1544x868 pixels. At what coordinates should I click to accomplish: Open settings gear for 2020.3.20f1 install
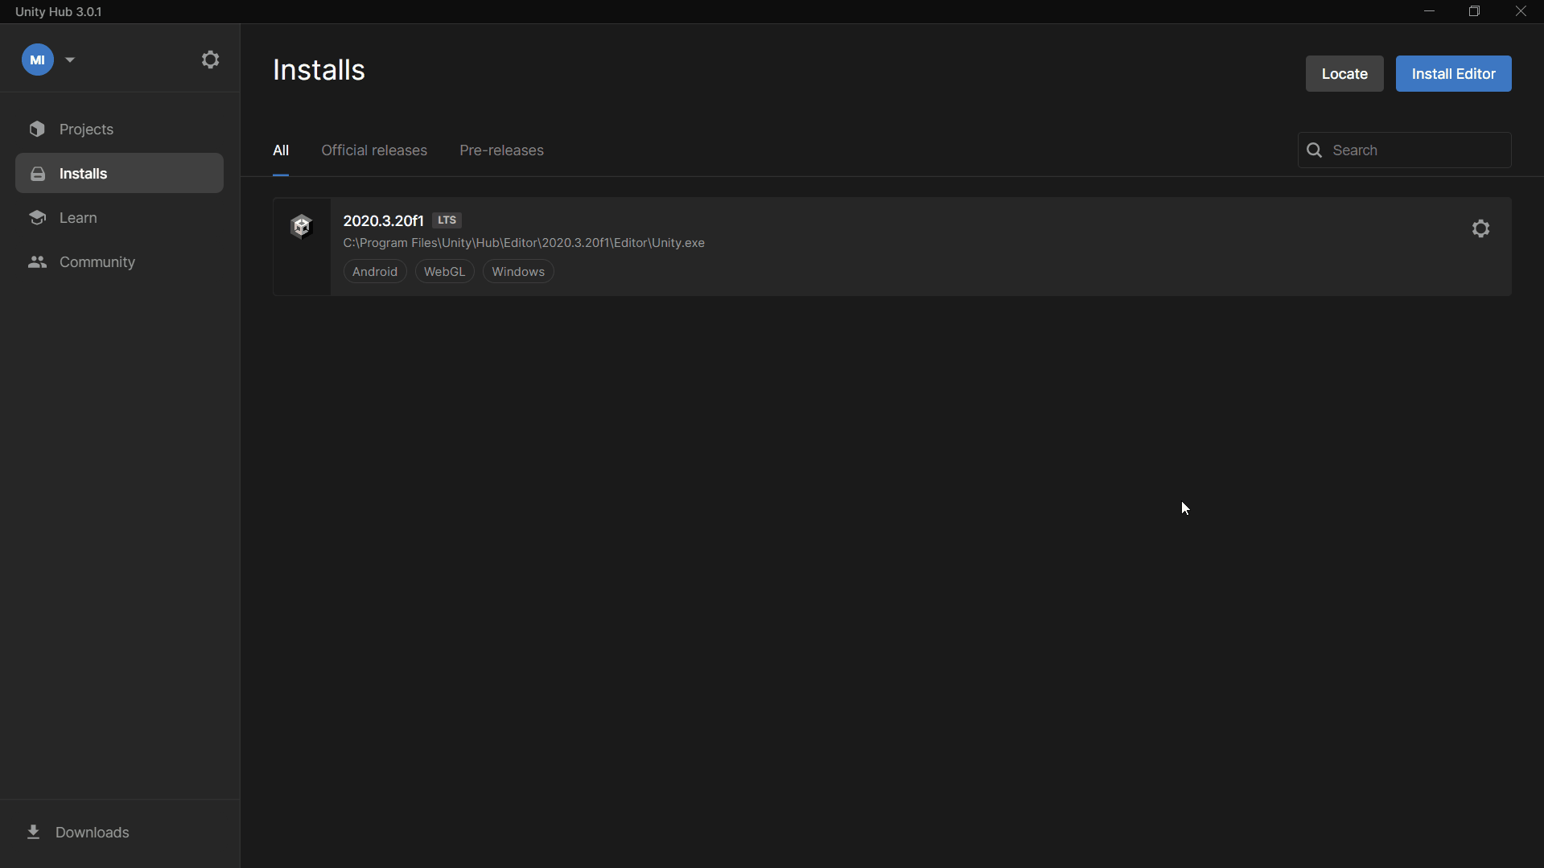[x=1480, y=229]
